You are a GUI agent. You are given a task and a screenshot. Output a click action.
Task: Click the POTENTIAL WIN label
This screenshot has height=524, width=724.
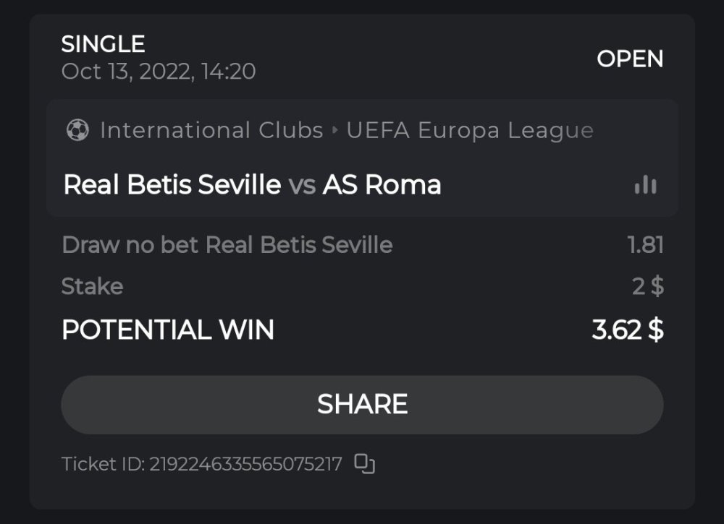(x=168, y=330)
